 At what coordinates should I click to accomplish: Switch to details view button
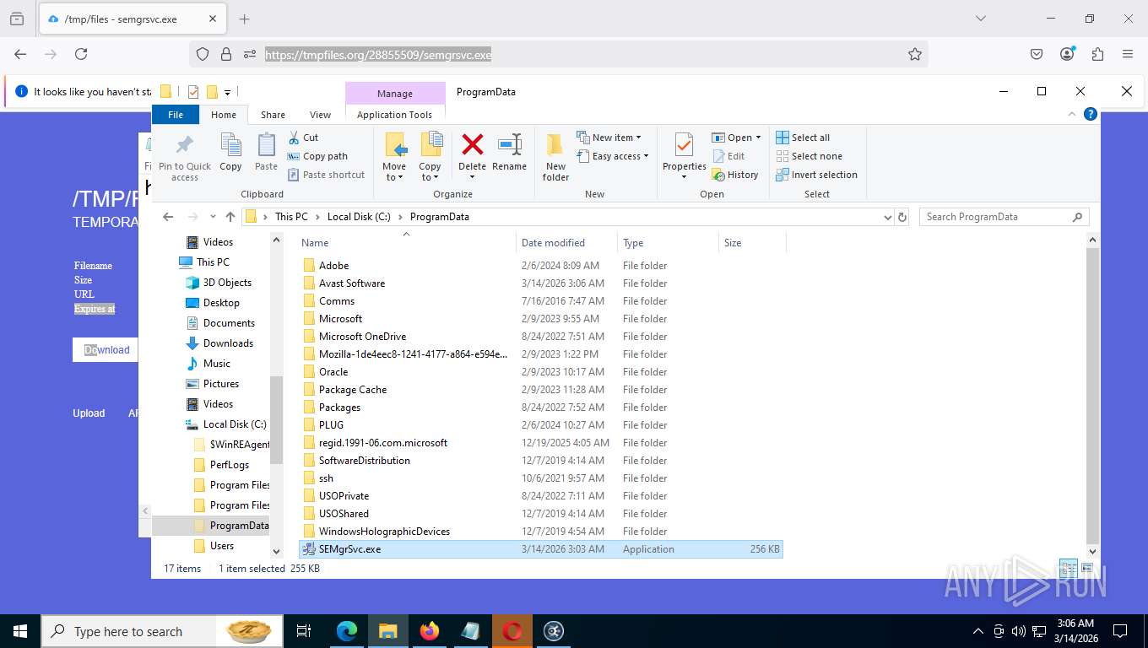[x=1068, y=569]
